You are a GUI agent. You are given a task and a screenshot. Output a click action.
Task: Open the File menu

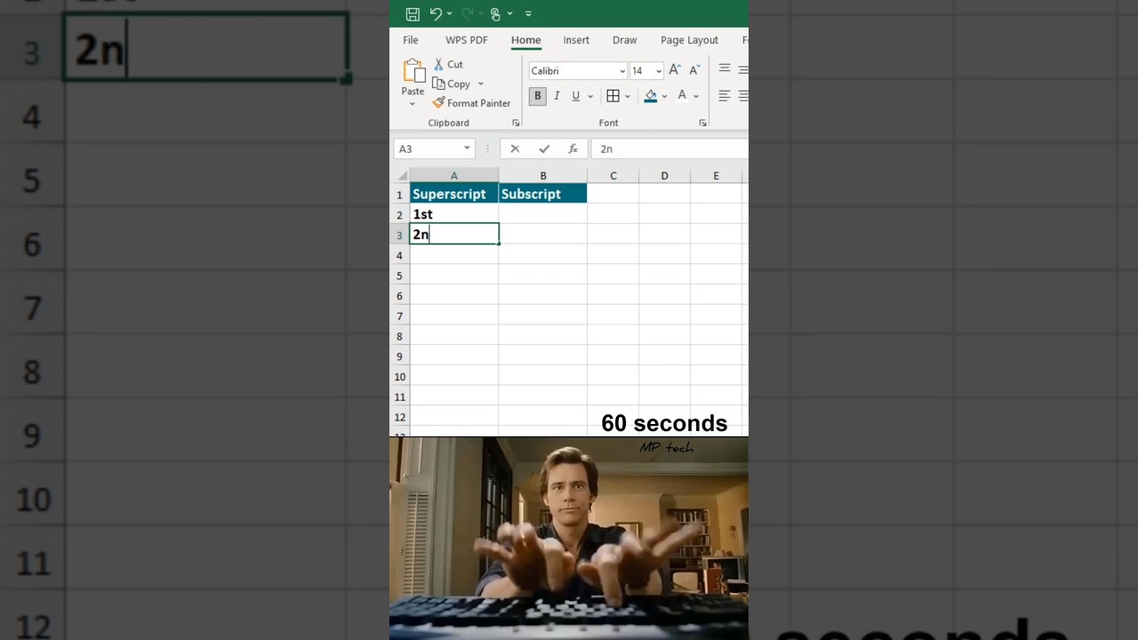[x=411, y=40]
